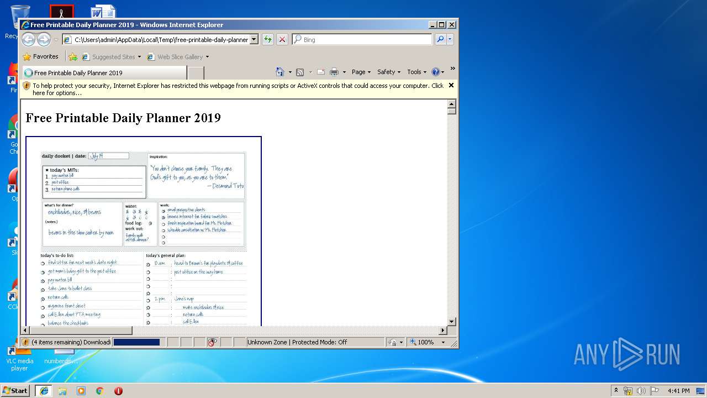Open the Print dropdown arrow

(344, 72)
